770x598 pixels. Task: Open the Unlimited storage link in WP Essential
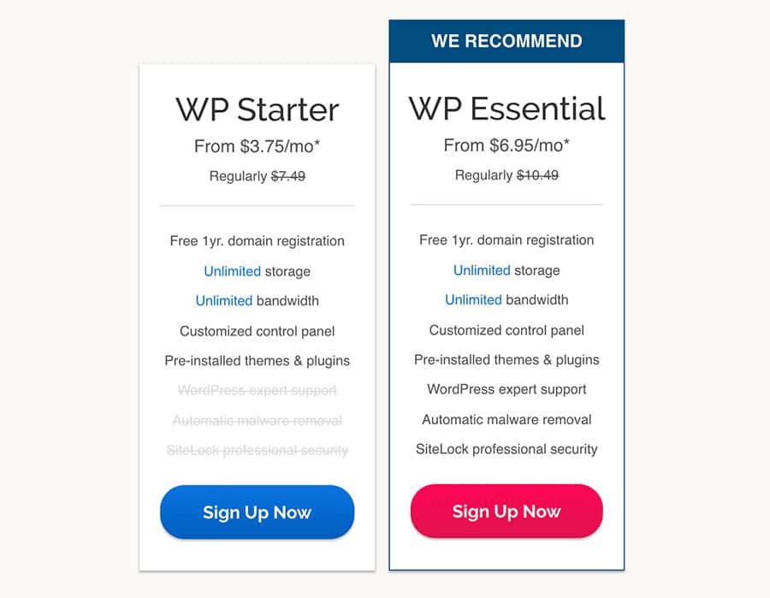(482, 270)
